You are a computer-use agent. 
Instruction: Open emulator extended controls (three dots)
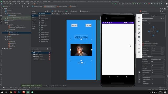pyautogui.click(x=139, y=56)
